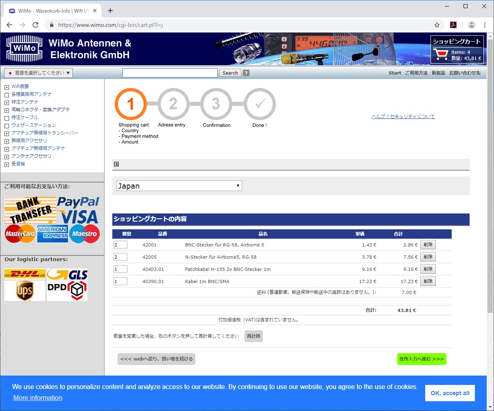
Task: Click the 再計算 recalculate button
Action: [254, 336]
